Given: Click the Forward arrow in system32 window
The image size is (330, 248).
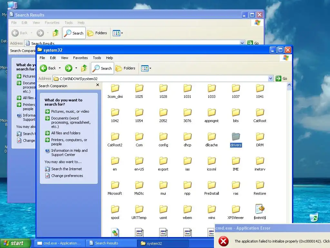Looking at the screenshot, I should point(69,68).
